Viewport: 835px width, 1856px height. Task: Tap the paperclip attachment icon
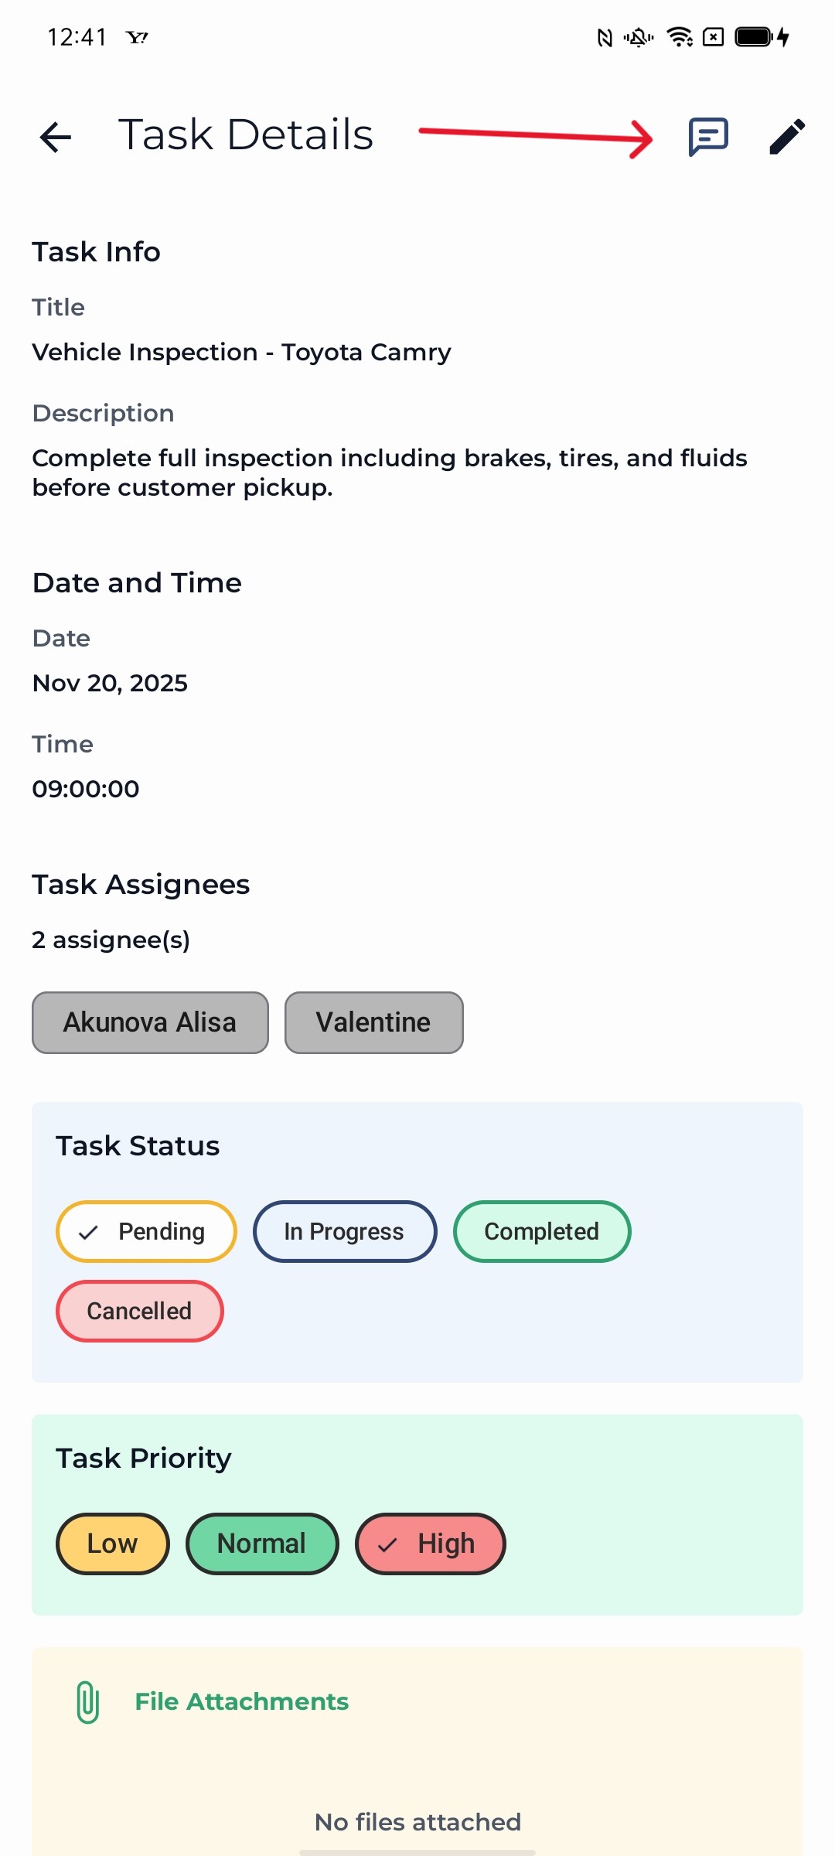[88, 1701]
